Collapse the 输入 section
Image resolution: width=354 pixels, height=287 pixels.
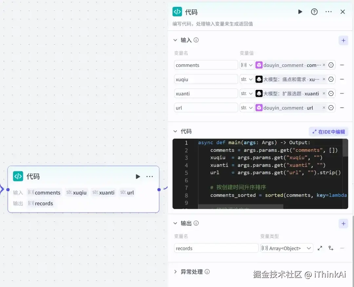[175, 40]
